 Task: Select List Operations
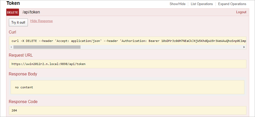(202, 4)
